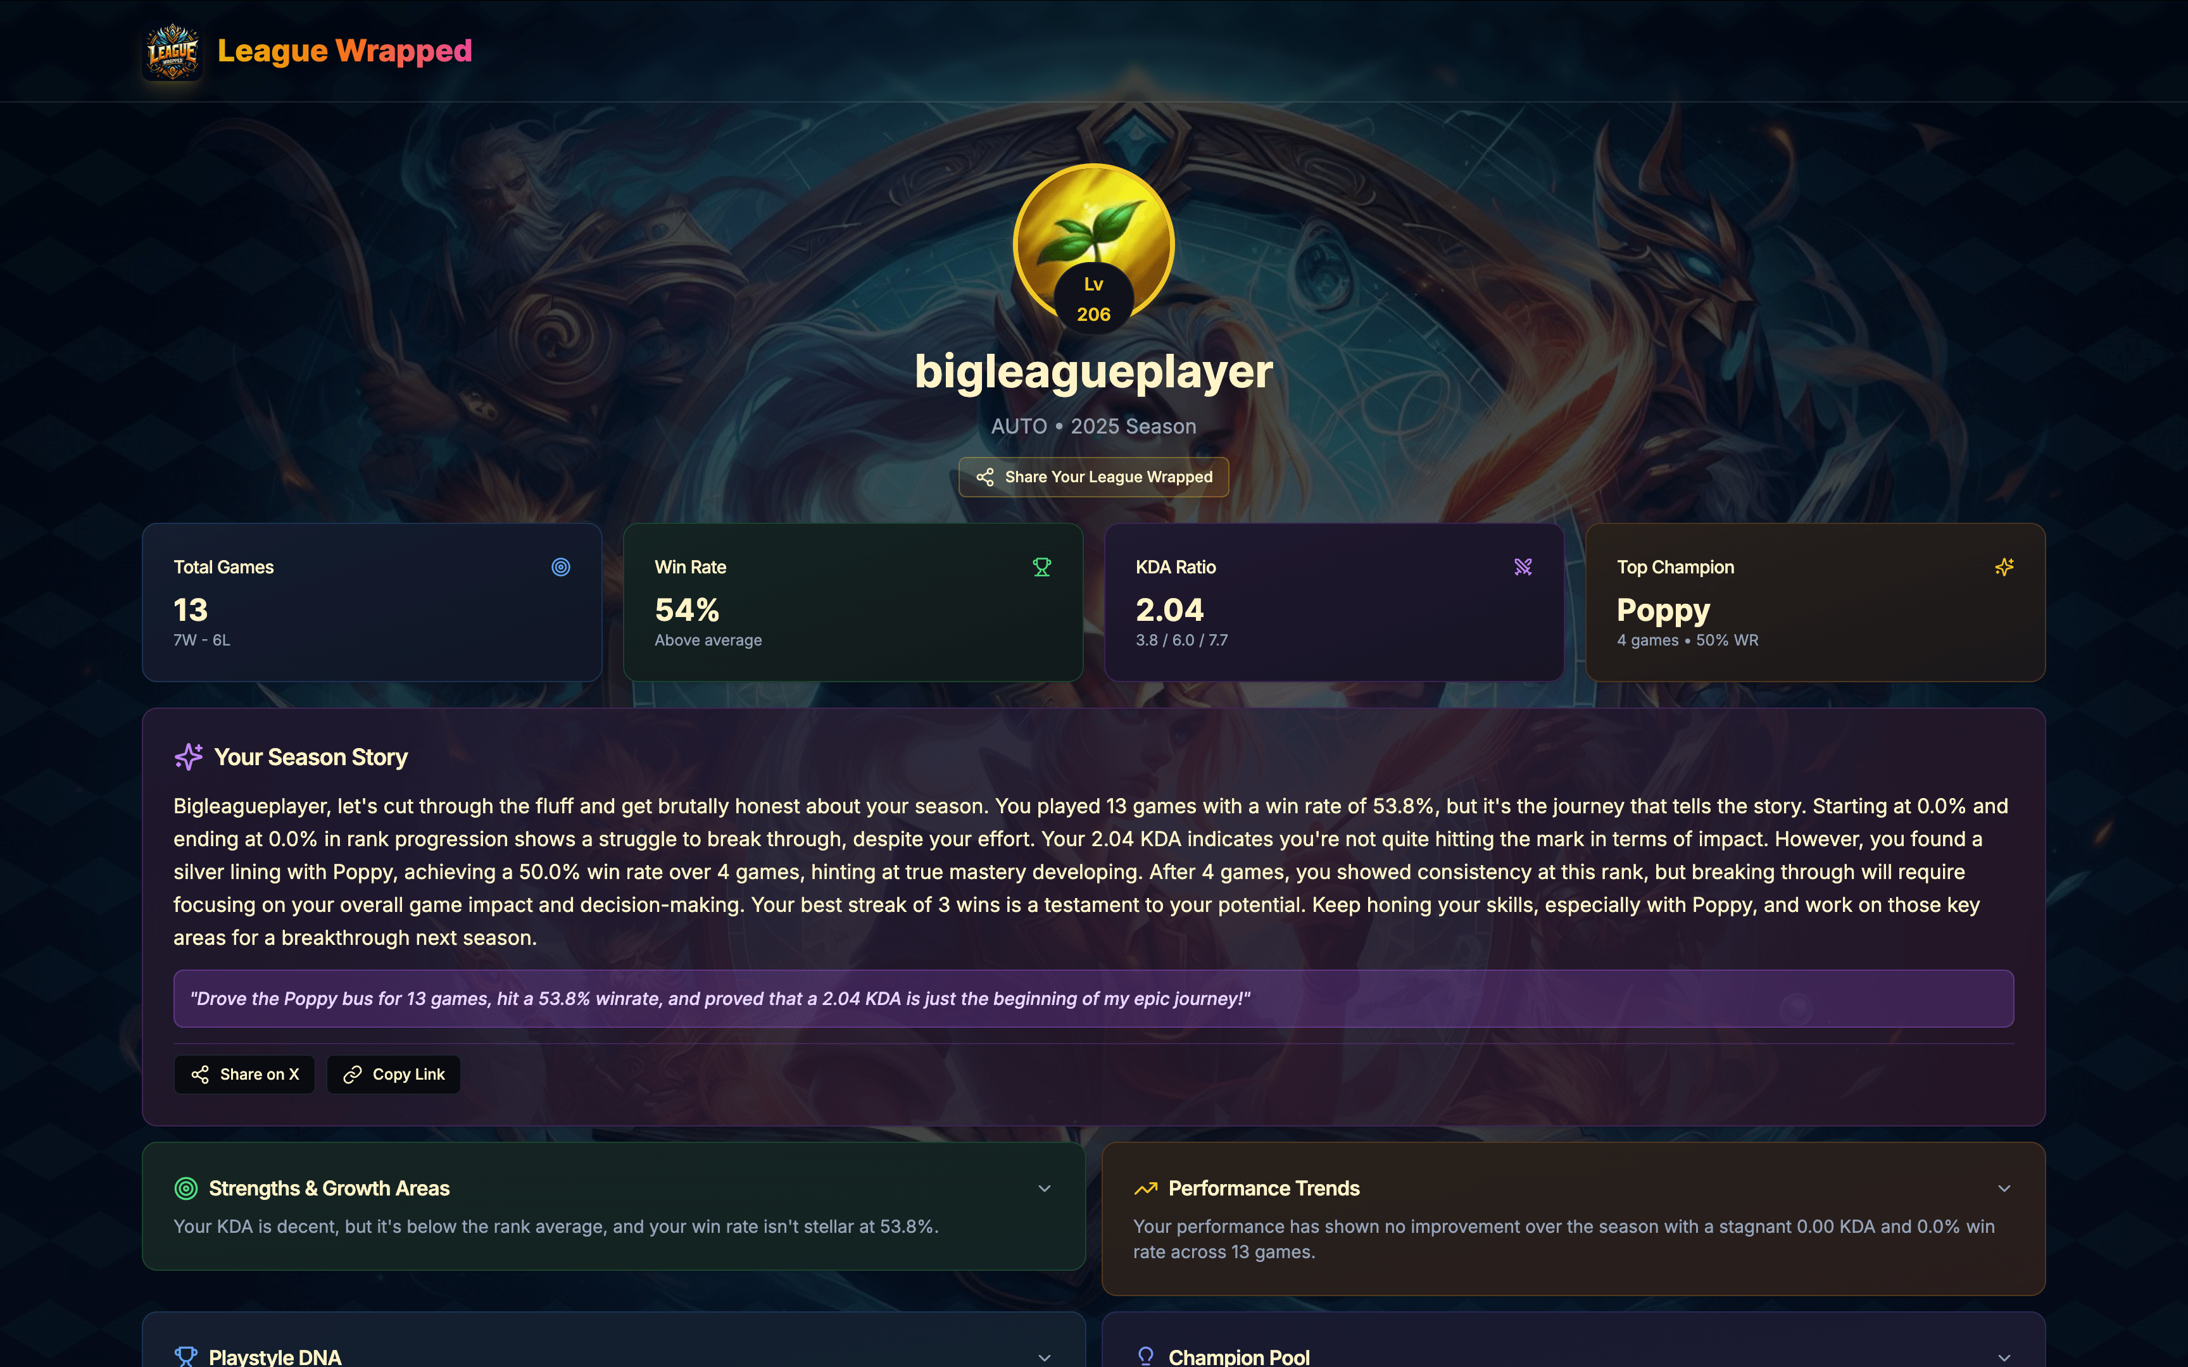Click the sparkle icon on Top Champion card
This screenshot has width=2188, height=1367.
pos(2004,567)
